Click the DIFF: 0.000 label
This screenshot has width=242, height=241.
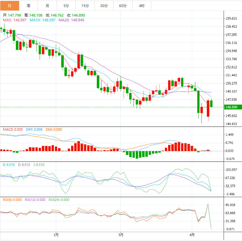point(34,129)
